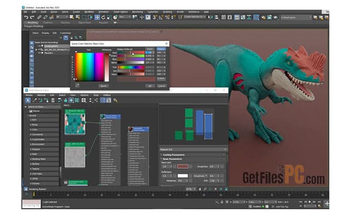Expand the Bump category in material browser

click(x=31, y=125)
